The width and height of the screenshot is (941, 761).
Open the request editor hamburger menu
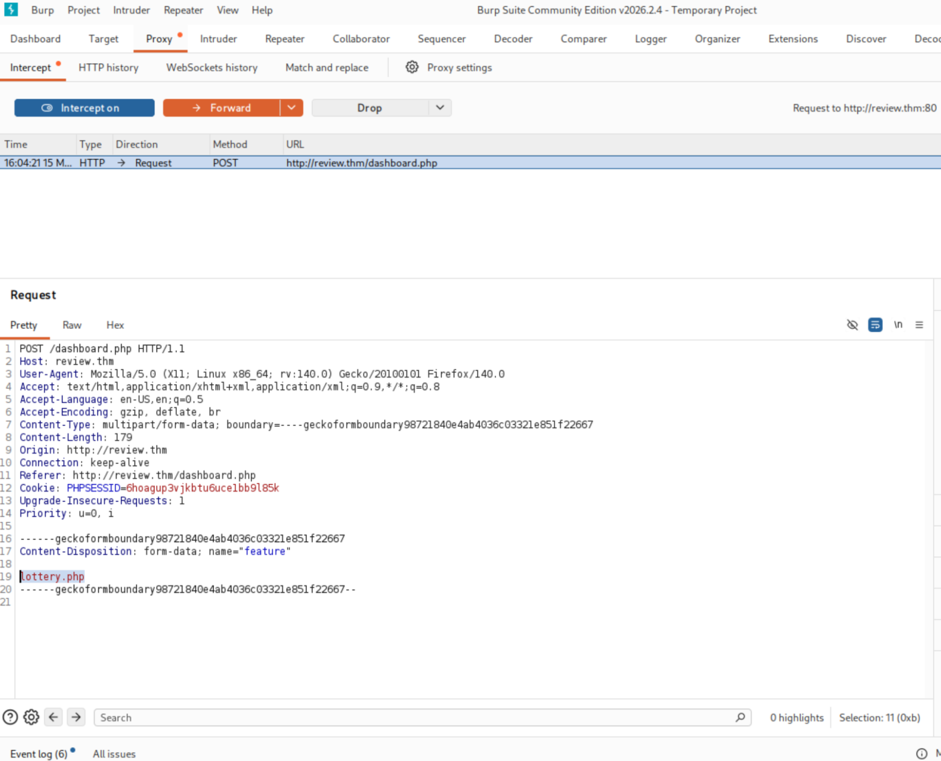click(x=920, y=325)
